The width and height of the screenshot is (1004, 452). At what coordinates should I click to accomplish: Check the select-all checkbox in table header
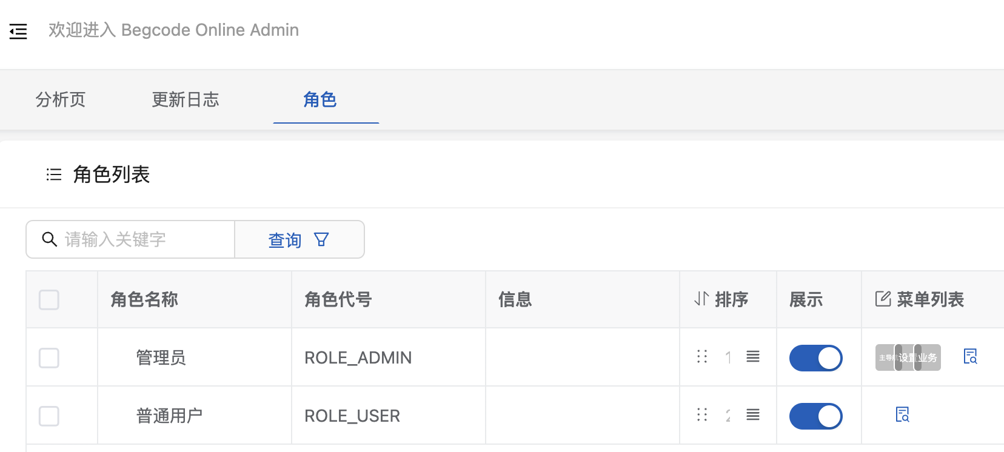[x=49, y=299]
